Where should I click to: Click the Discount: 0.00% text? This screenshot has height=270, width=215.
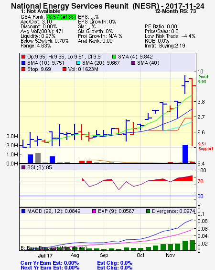pyautogui.click(x=39, y=26)
